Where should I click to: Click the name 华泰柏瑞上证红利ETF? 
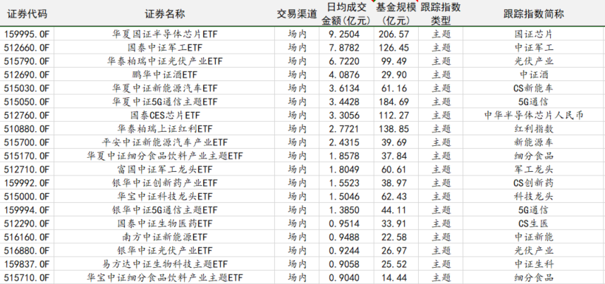pos(165,129)
